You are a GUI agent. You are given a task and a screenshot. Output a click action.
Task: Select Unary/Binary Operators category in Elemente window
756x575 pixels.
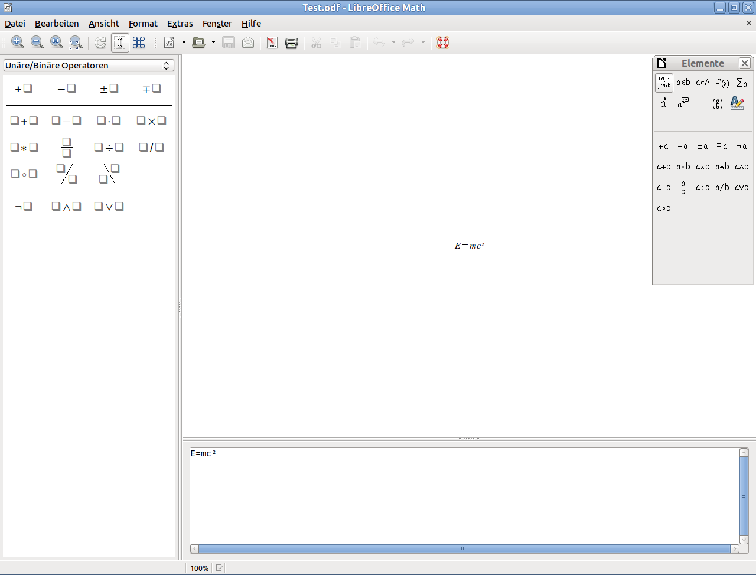click(x=664, y=83)
